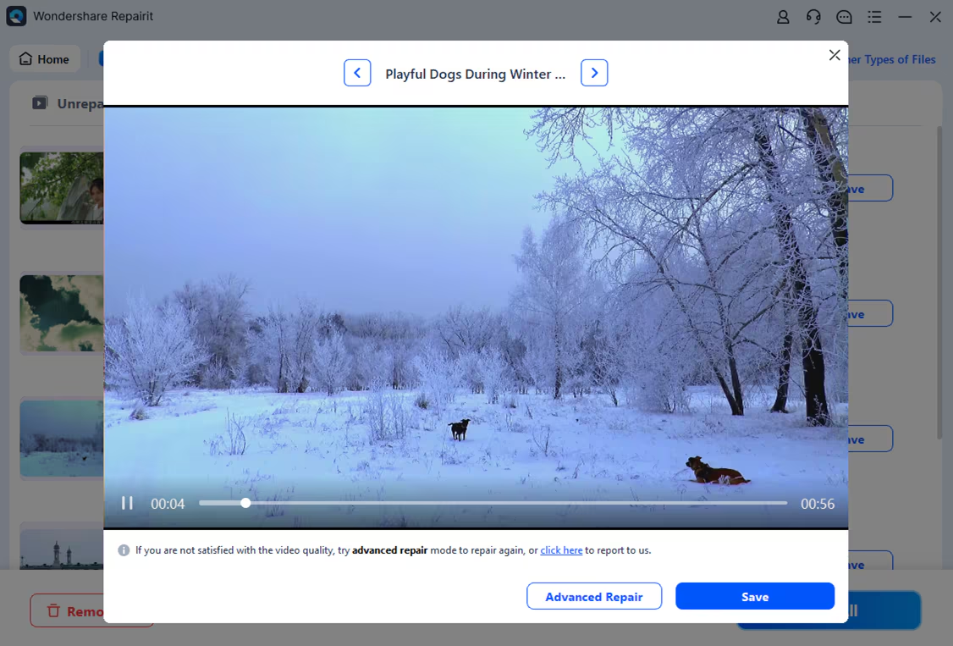953x646 pixels.
Task: Click the video progress slider handle
Action: (x=245, y=503)
